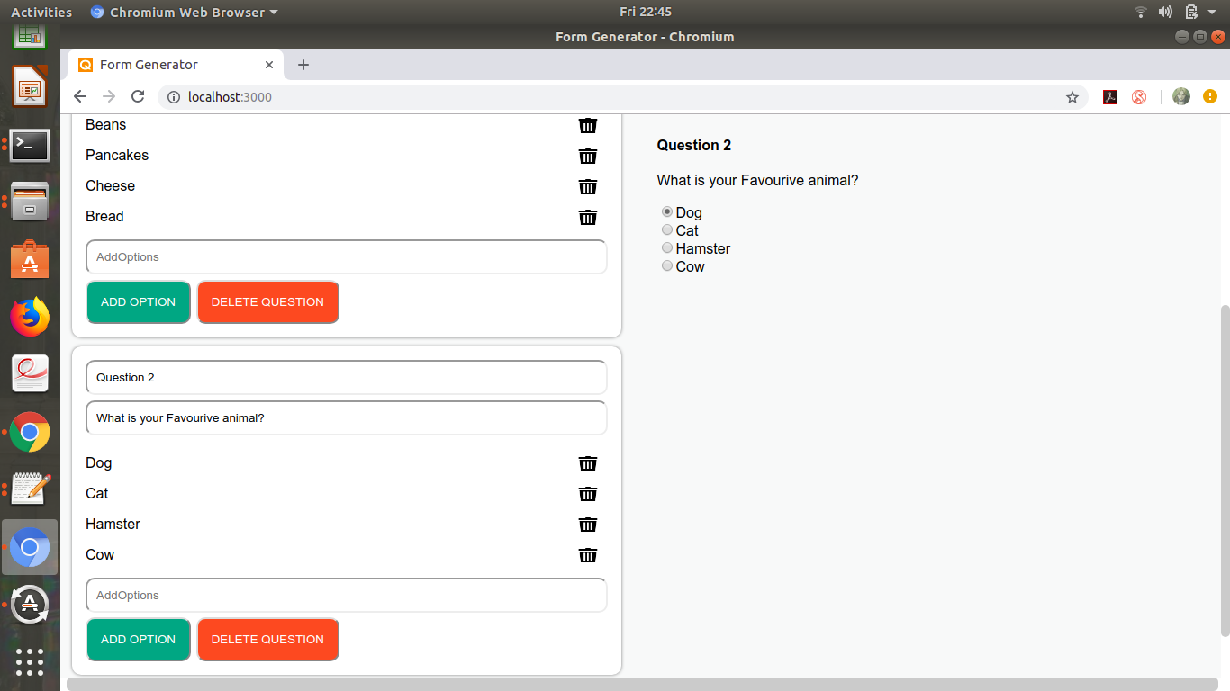
Task: Remove the "Pancakes" option via trash icon
Action: click(588, 157)
